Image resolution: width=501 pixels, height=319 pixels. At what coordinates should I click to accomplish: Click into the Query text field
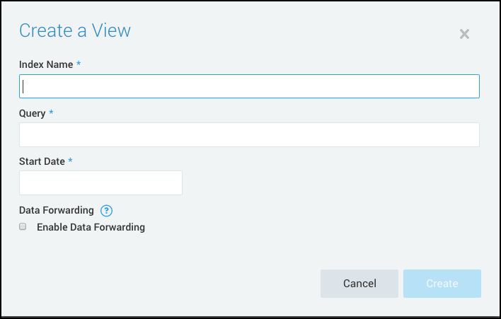[x=249, y=134]
